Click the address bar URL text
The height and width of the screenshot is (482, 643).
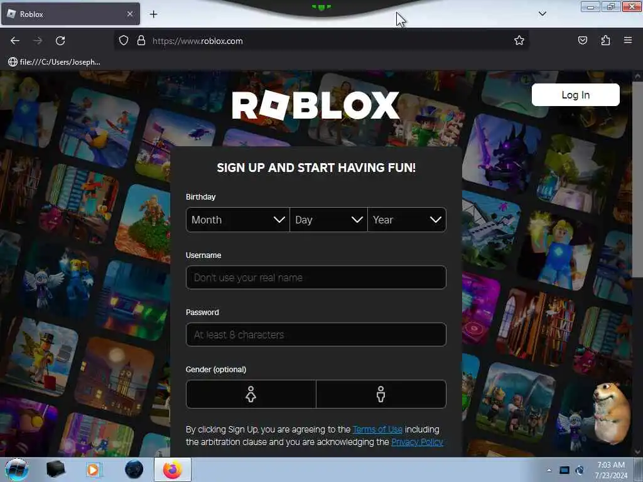[198, 41]
